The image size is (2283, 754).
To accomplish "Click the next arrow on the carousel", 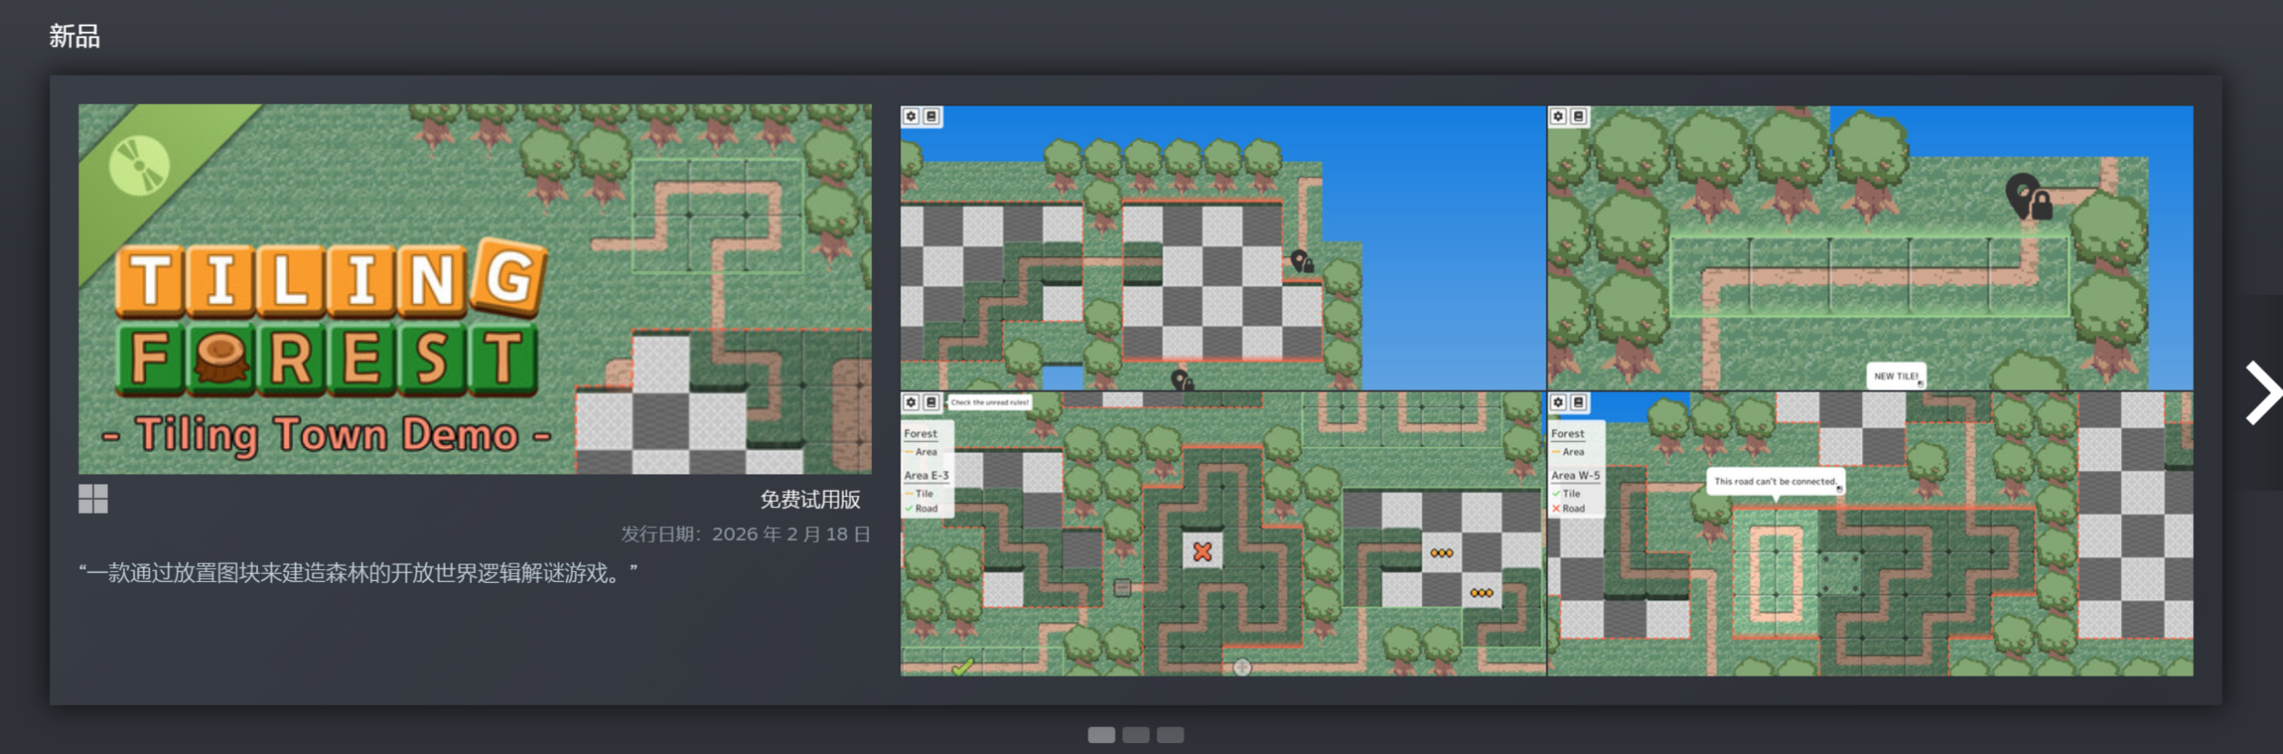I will (2262, 392).
